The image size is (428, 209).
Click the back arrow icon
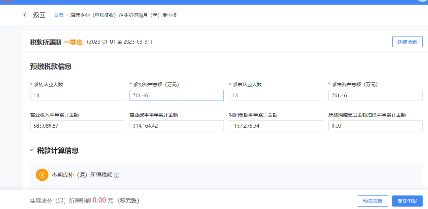26,15
